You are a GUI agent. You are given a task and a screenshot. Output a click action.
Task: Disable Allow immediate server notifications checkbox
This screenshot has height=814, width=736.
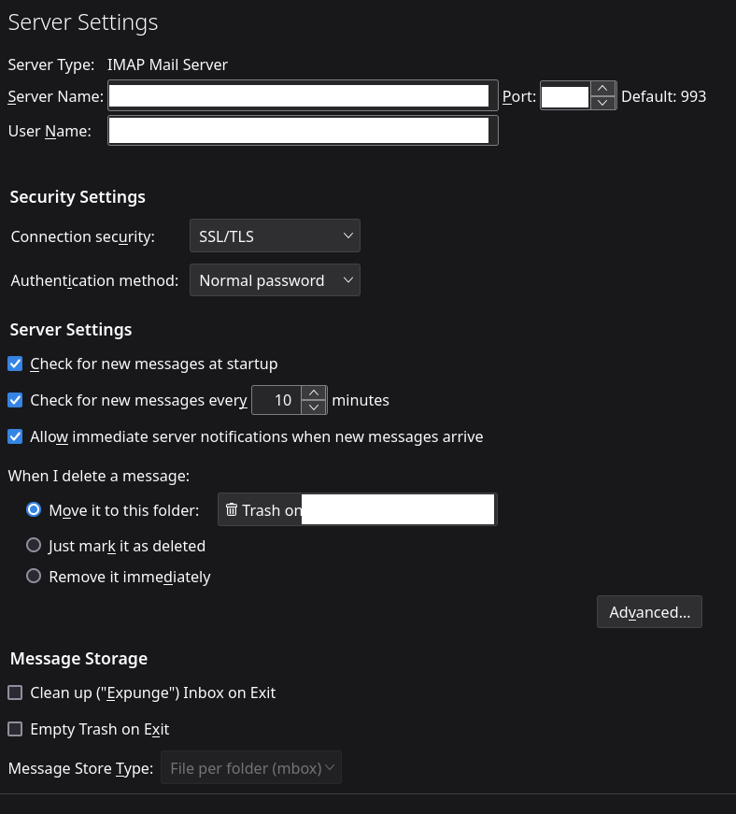(x=15, y=436)
